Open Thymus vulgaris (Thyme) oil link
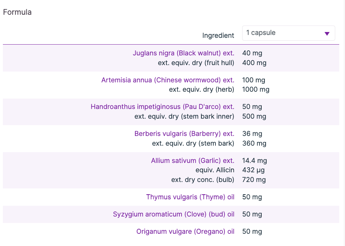 click(190, 197)
